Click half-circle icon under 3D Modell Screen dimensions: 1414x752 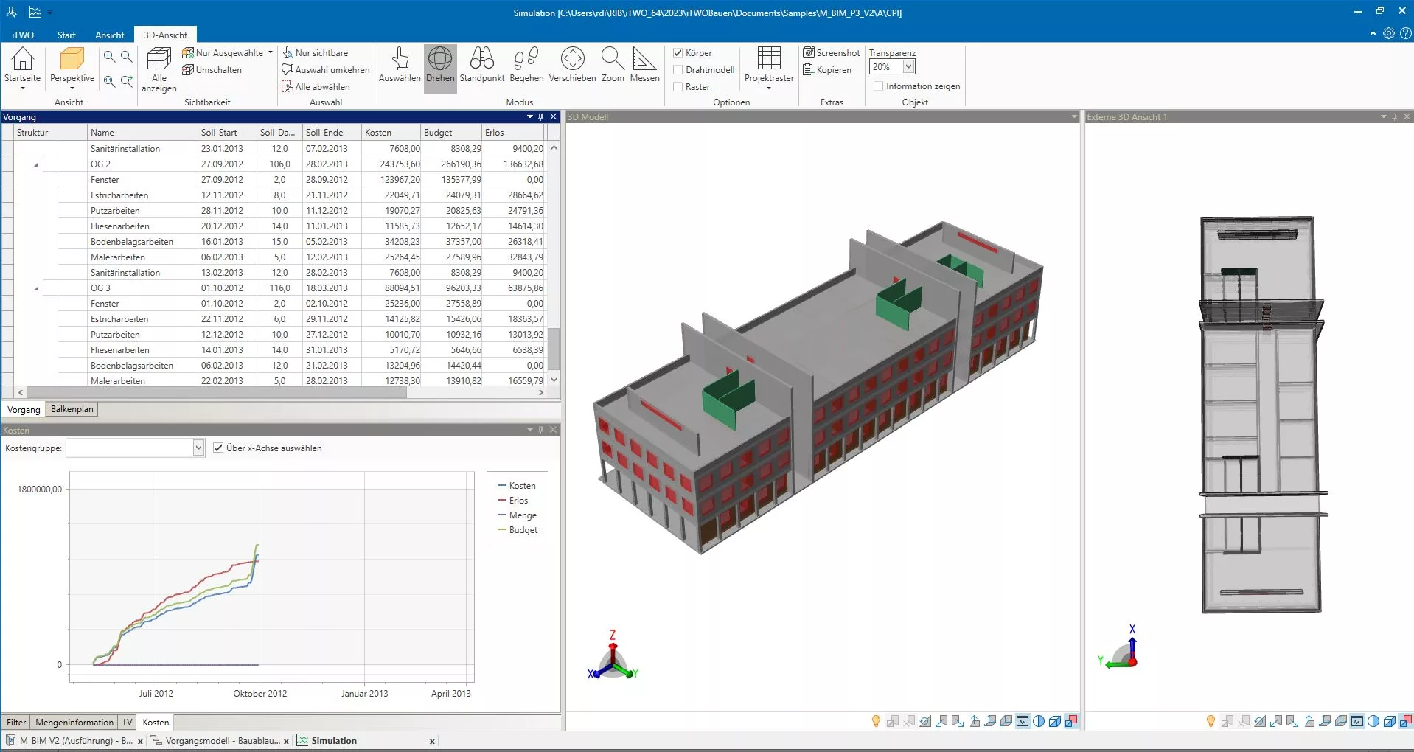coord(1039,721)
